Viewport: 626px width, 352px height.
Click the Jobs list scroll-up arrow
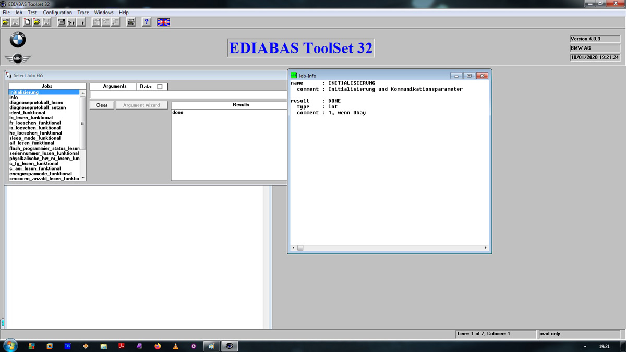tap(83, 93)
